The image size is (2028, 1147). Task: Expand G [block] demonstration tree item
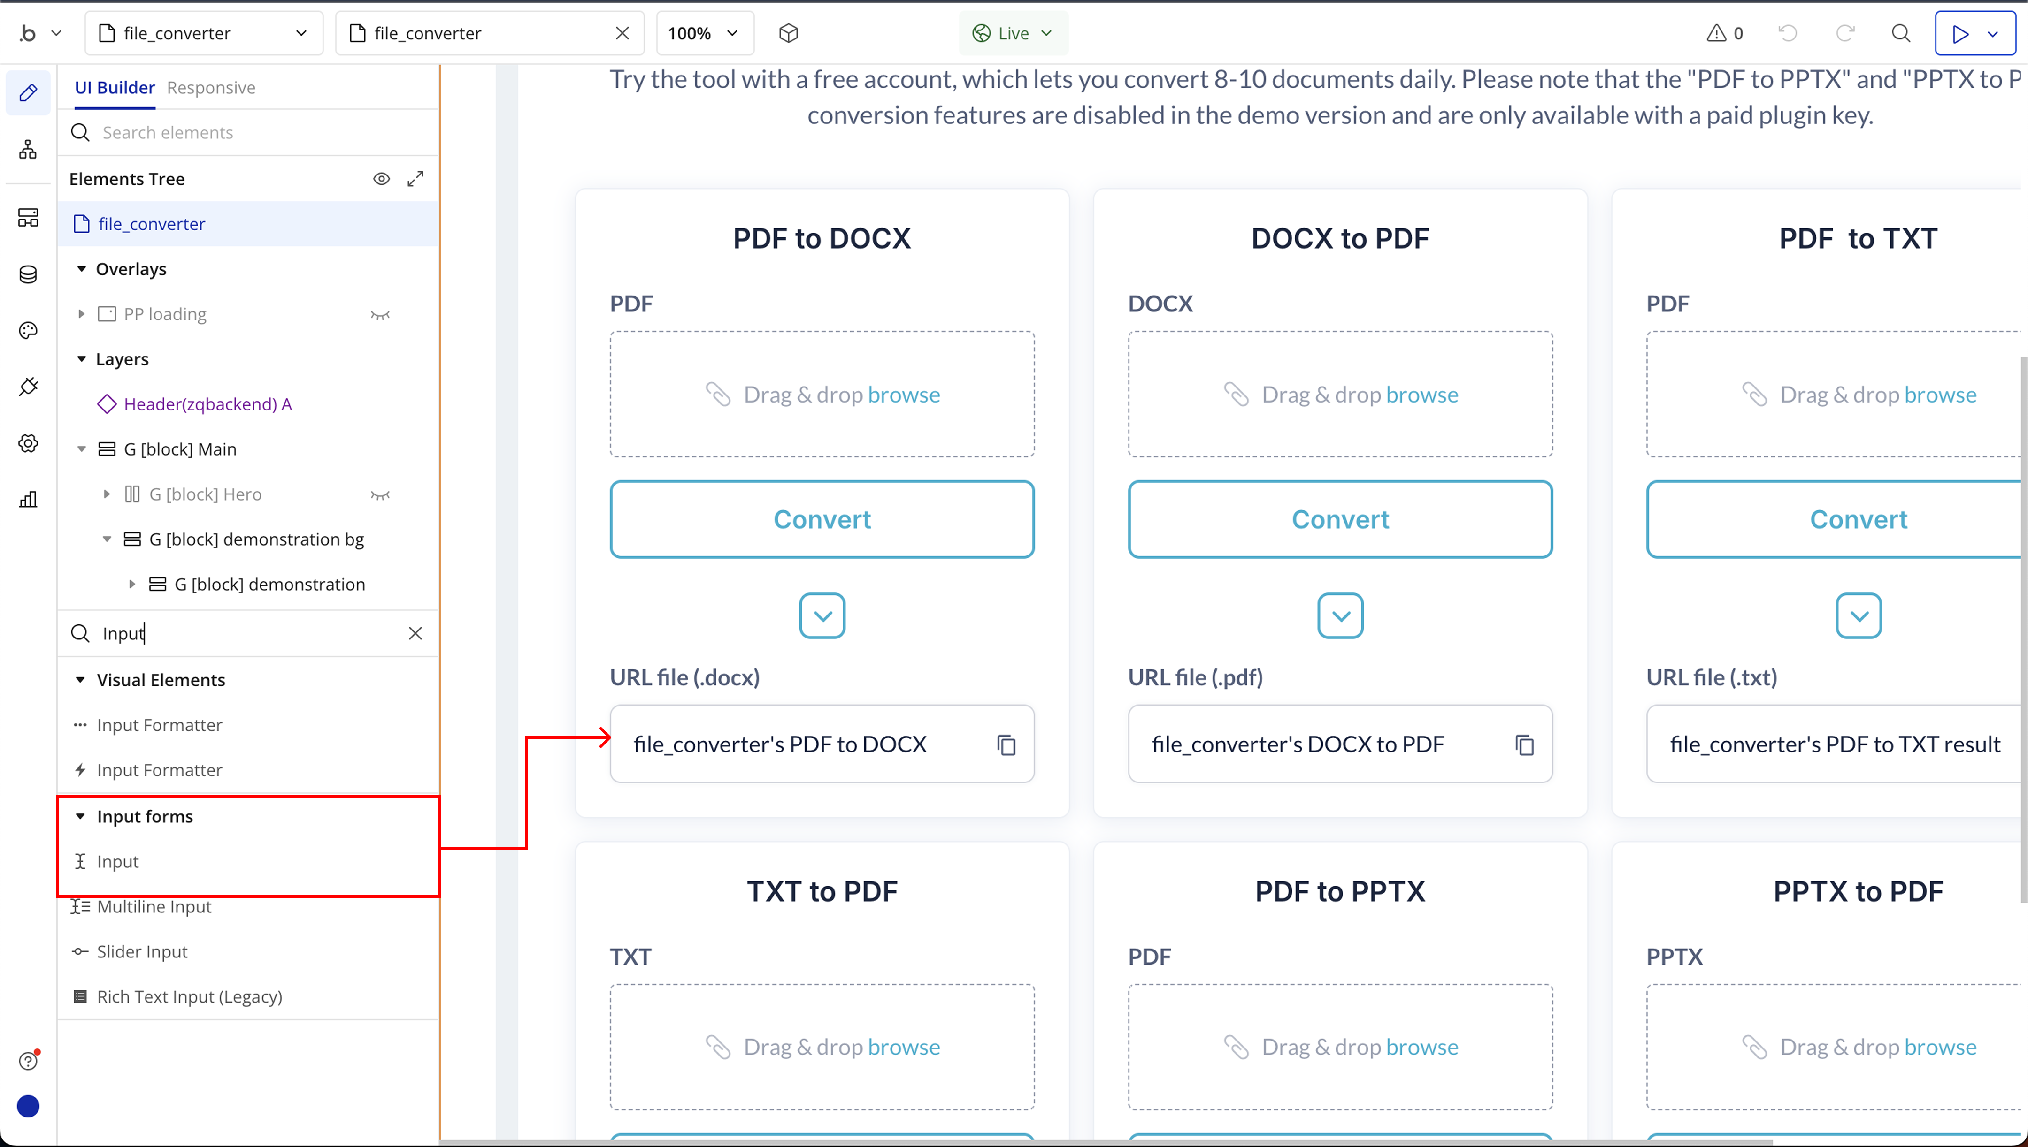click(x=131, y=585)
